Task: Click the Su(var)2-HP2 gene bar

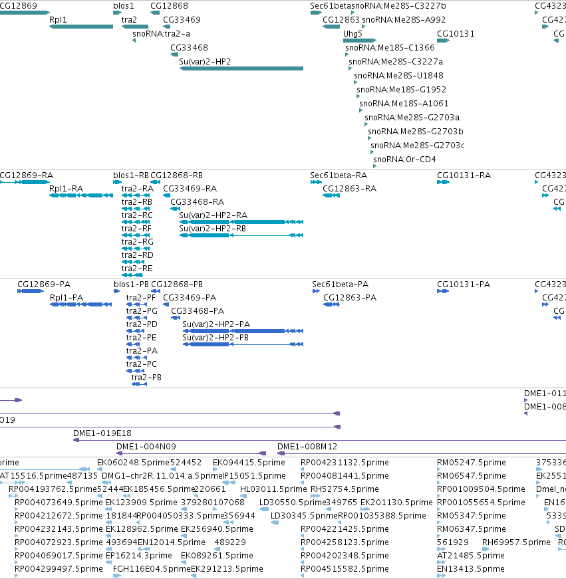Action: pyautogui.click(x=241, y=68)
